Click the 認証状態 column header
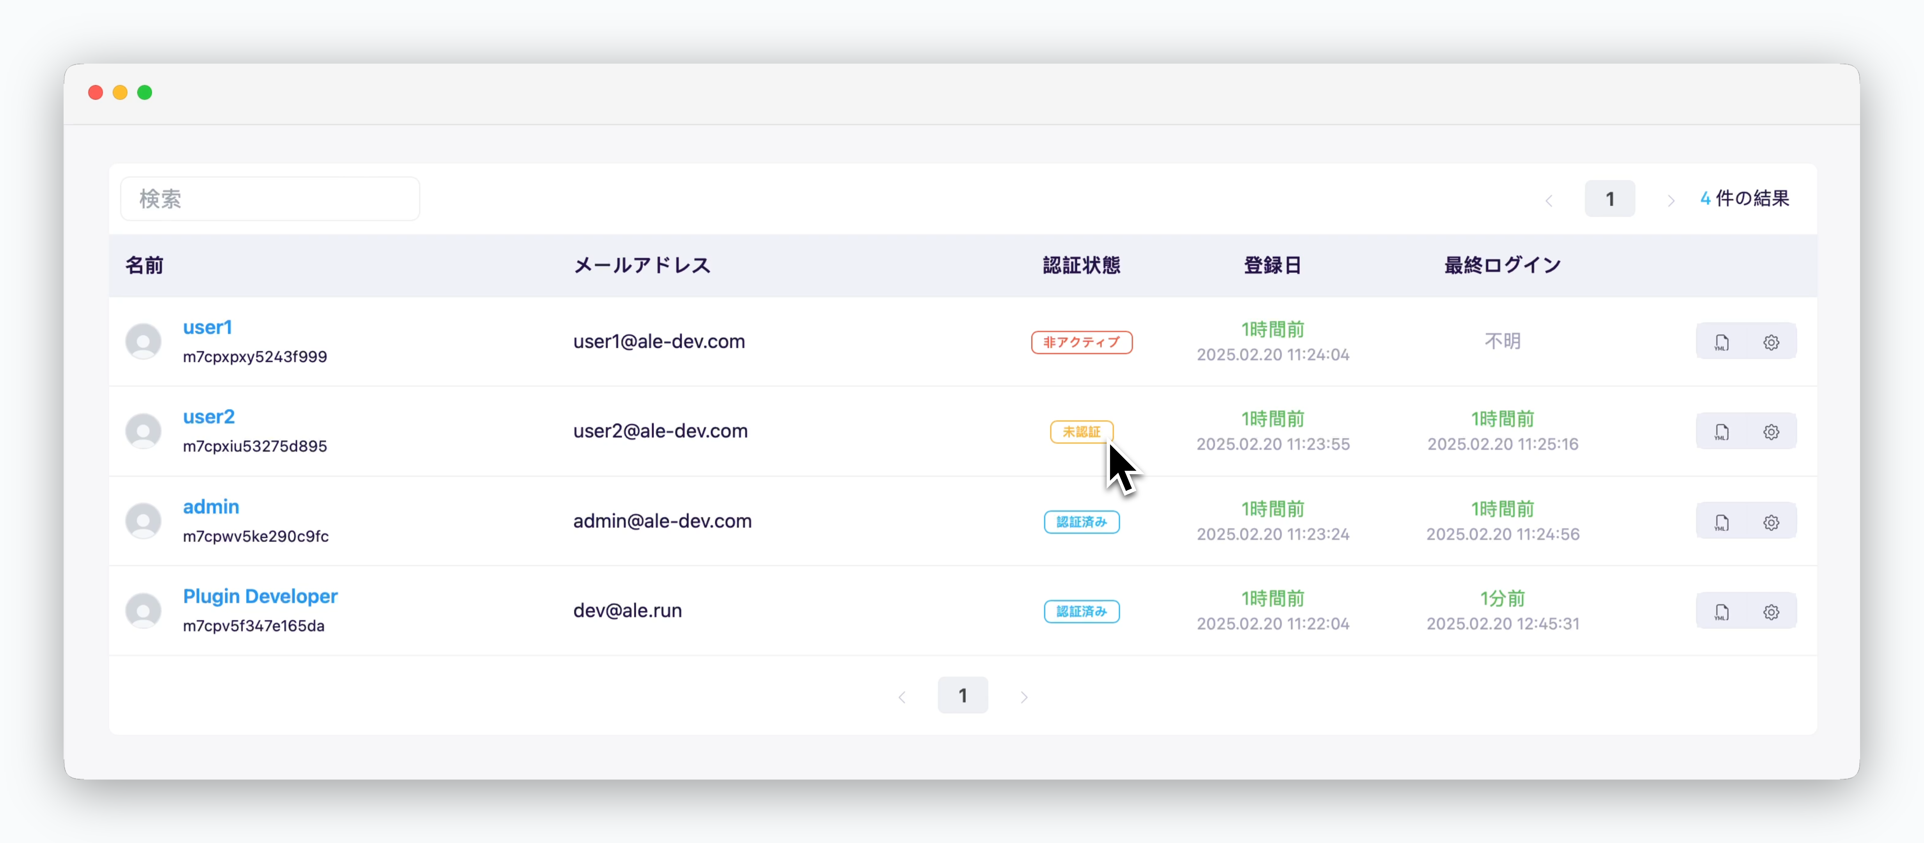 pos(1082,265)
